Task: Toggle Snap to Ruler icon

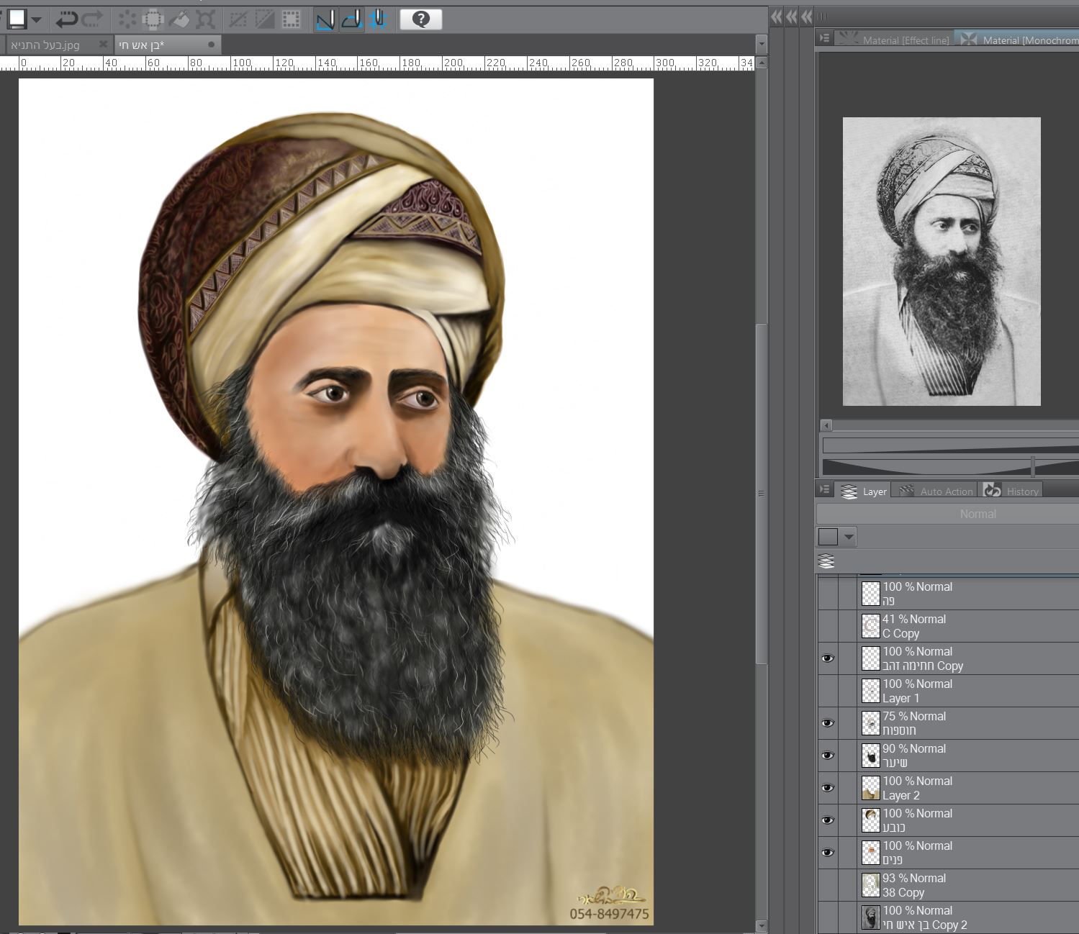Action: point(325,19)
